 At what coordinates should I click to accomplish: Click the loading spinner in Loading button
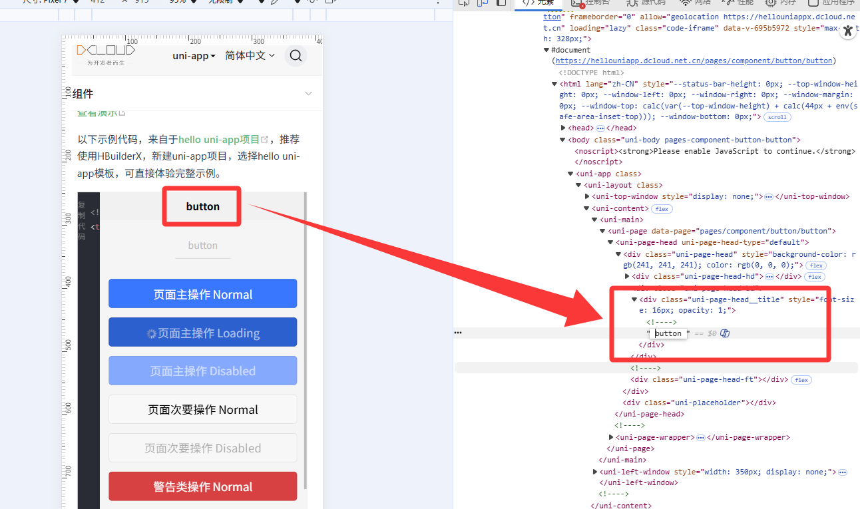tap(151, 333)
